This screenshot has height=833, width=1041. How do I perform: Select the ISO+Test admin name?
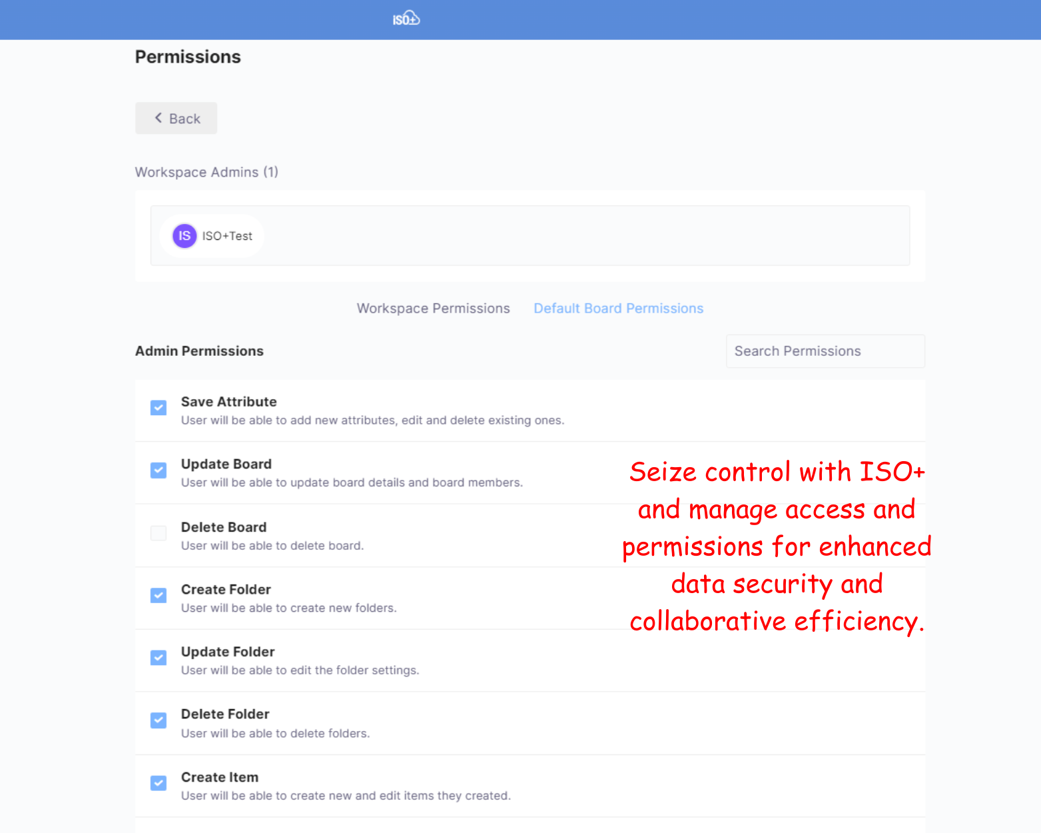(x=227, y=236)
